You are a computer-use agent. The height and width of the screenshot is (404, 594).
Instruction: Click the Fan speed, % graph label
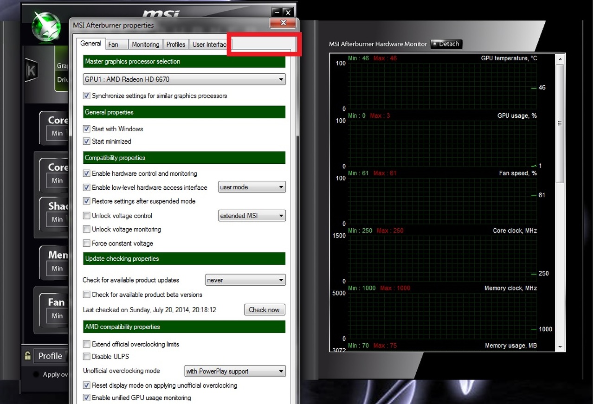click(518, 173)
